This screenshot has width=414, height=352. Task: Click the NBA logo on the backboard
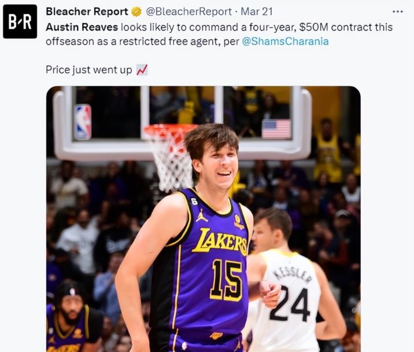83,122
